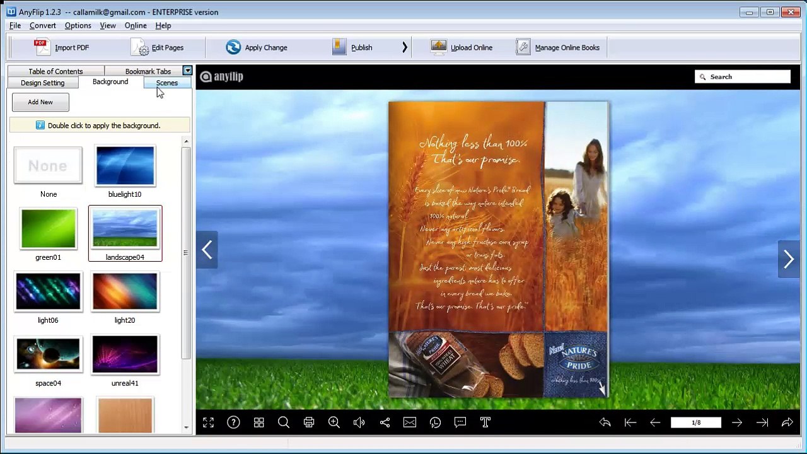Click the chat bubble clock icon

pyautogui.click(x=435, y=422)
